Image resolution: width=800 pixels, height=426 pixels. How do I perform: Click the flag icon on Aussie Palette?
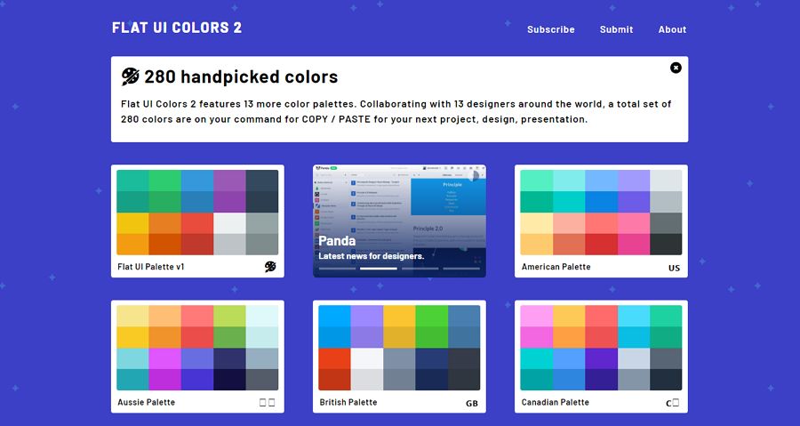click(268, 403)
